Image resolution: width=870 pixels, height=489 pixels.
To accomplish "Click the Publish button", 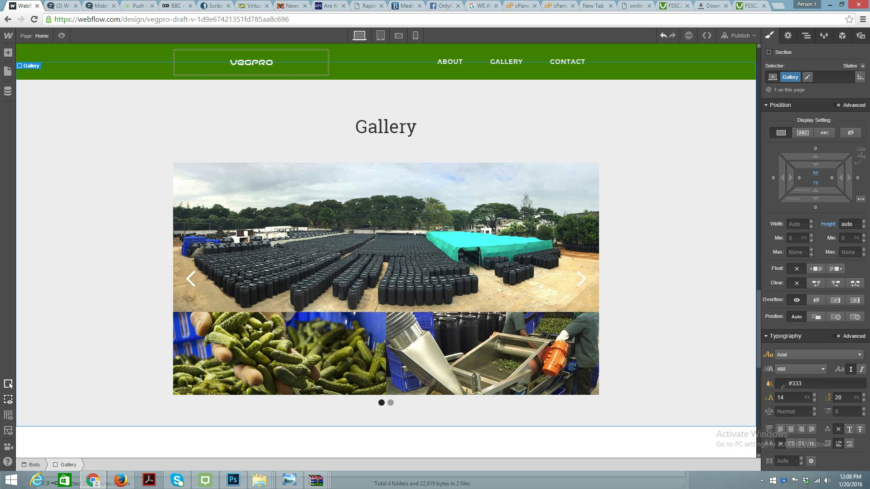I will coord(740,35).
